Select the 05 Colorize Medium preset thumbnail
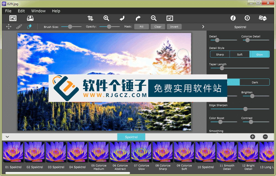 click(99, 152)
